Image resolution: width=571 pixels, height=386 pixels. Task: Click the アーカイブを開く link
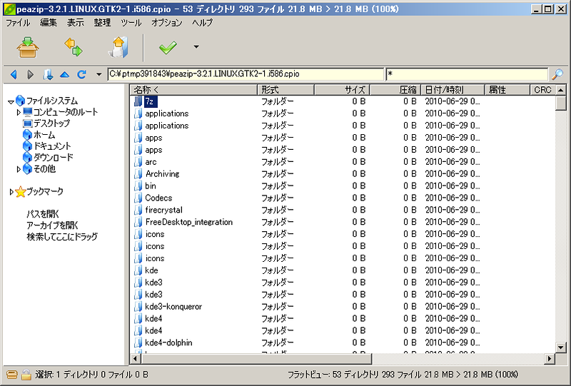point(52,225)
